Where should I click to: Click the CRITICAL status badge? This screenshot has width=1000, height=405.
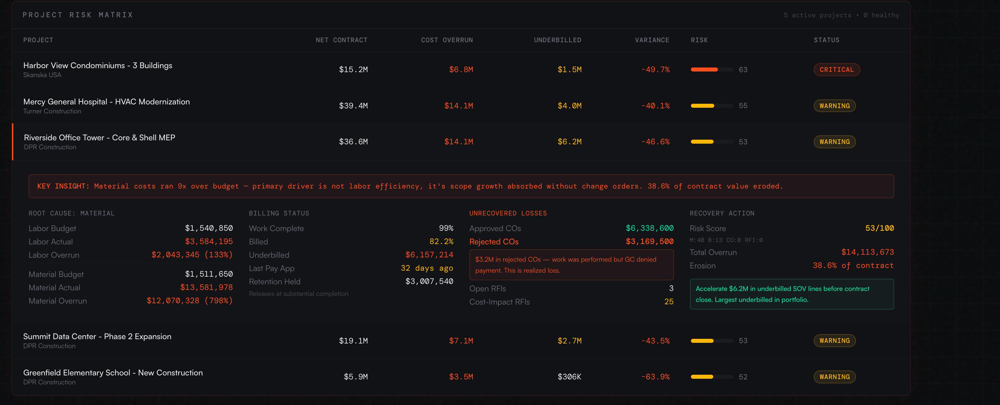point(836,70)
